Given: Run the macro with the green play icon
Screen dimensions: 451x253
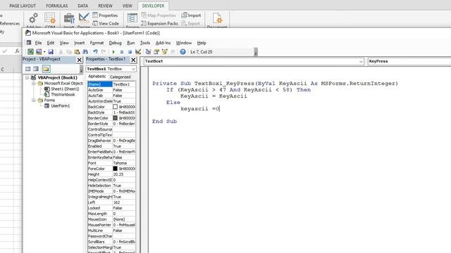Looking at the screenshot, I should 113,52.
